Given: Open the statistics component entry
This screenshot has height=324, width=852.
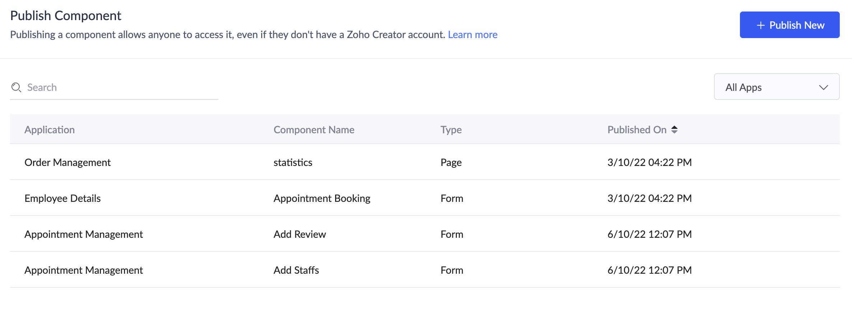Looking at the screenshot, I should coord(293,162).
